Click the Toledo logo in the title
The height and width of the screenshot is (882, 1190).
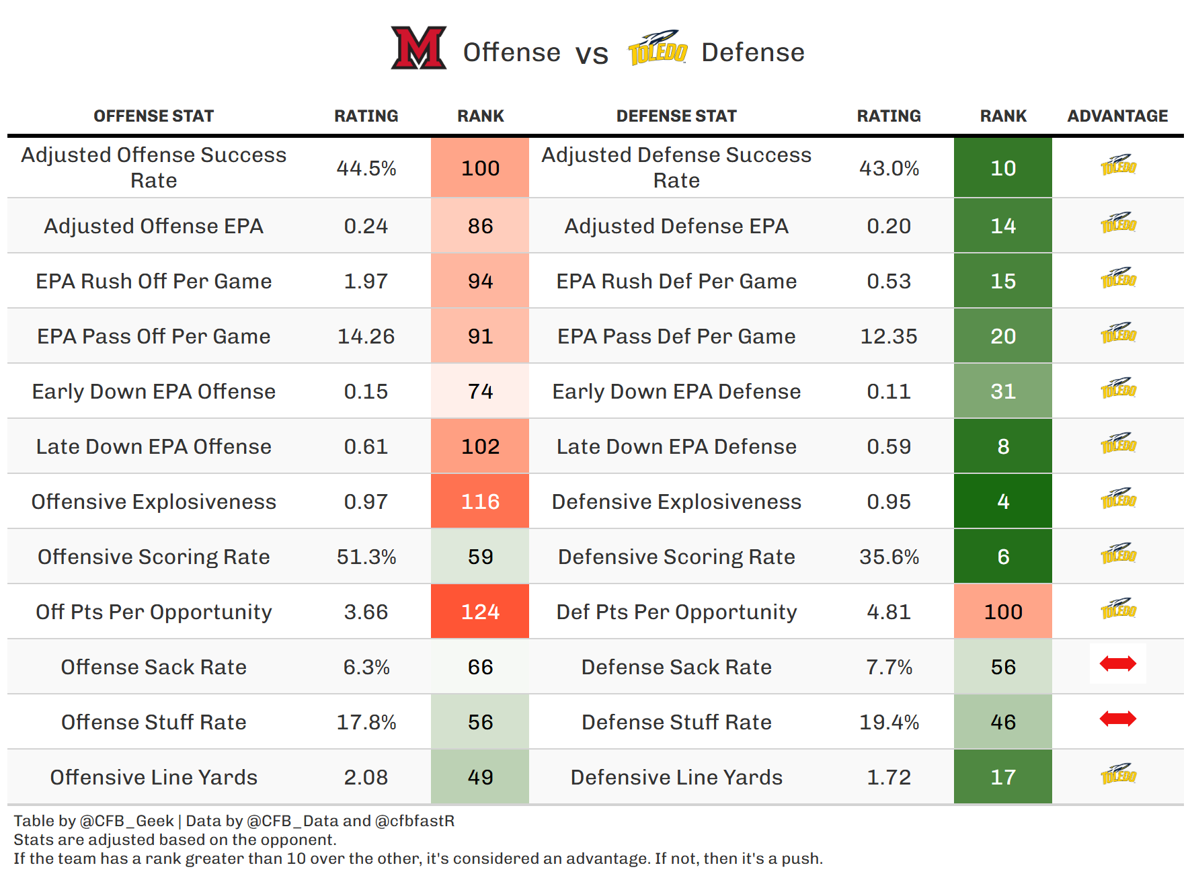point(657,48)
